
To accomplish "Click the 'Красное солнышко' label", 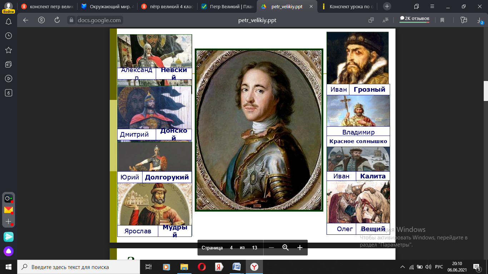I will [x=358, y=141].
